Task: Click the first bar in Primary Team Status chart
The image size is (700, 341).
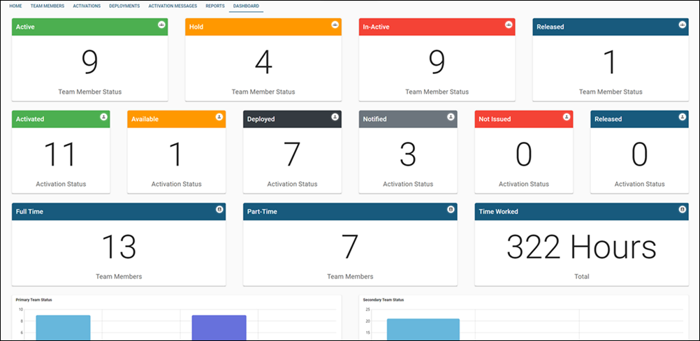Action: 63,328
